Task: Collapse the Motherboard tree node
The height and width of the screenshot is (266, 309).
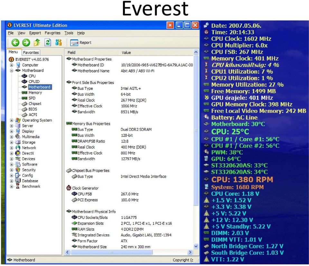Action: pyautogui.click(x=12, y=71)
